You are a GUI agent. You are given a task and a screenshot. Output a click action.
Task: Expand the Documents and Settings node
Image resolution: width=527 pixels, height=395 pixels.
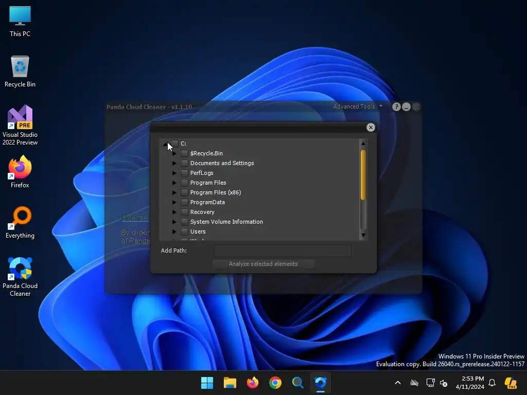tap(174, 163)
